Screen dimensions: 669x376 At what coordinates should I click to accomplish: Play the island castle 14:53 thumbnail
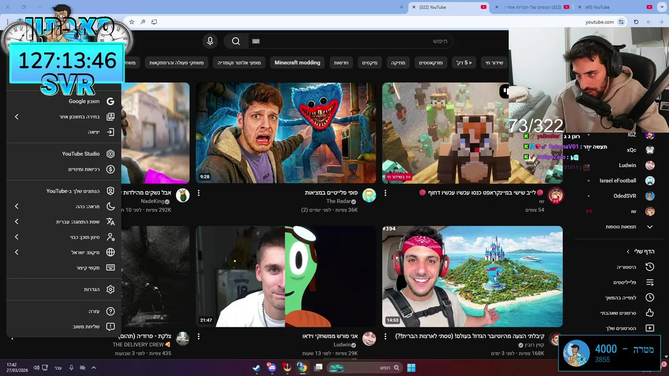pos(472,276)
